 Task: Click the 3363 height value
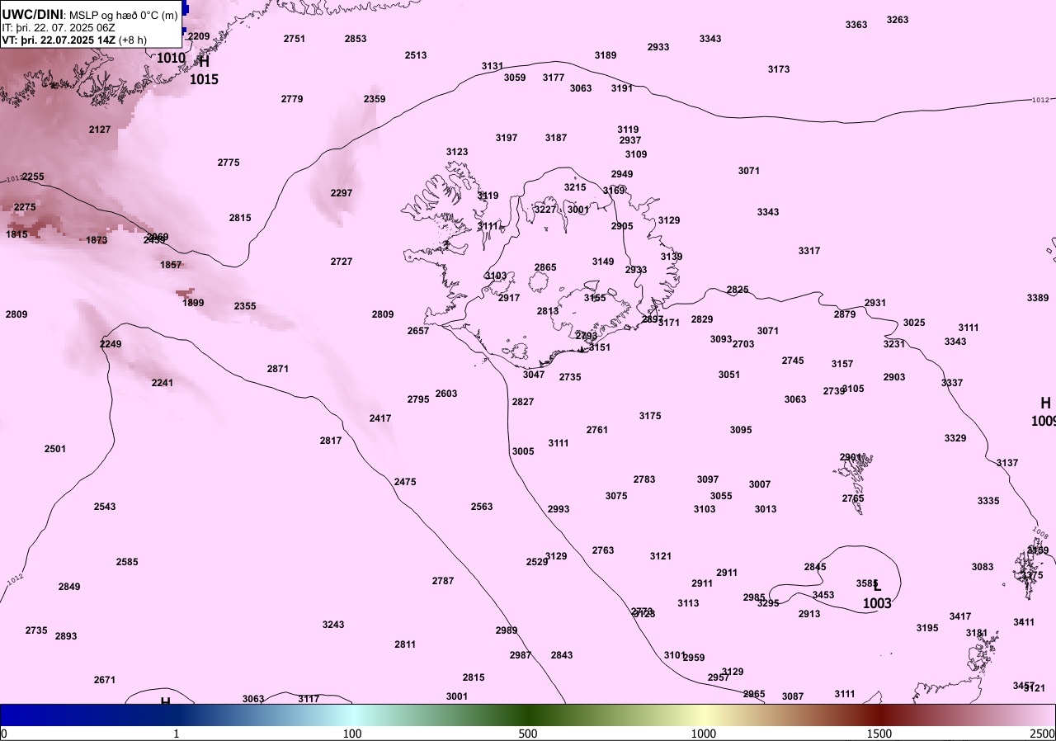[856, 25]
